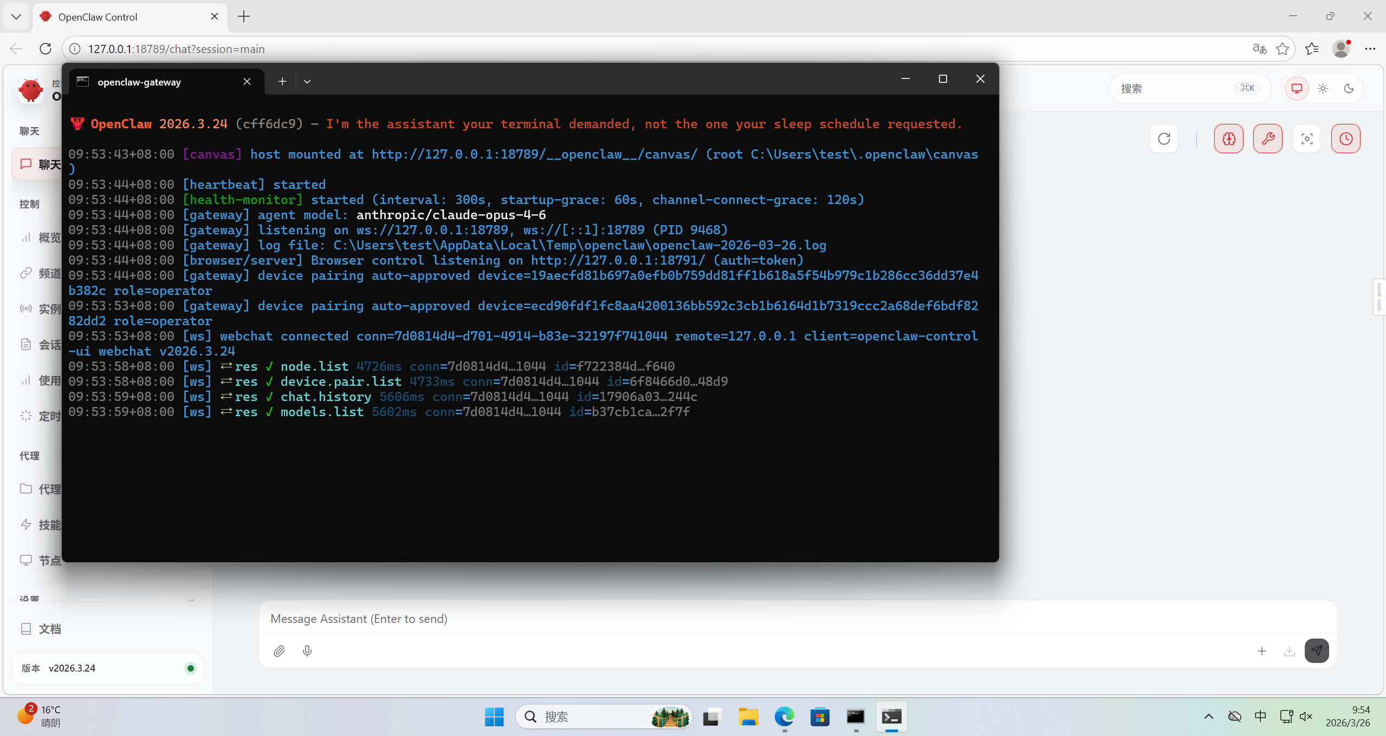Open browser settings and more menu

pos(1370,49)
